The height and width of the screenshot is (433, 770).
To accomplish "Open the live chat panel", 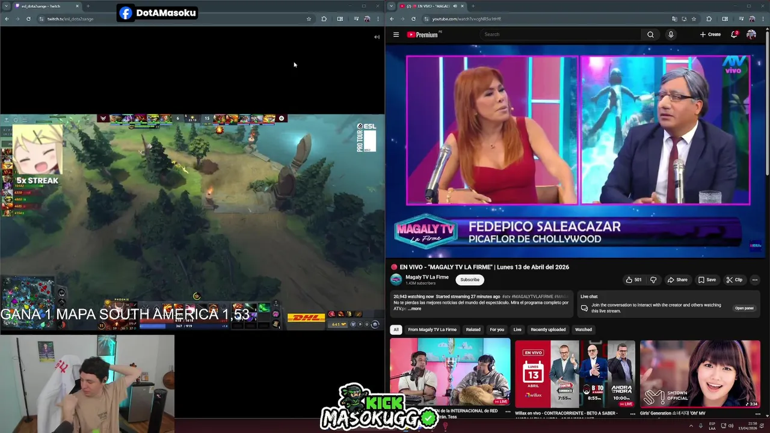I will (744, 308).
